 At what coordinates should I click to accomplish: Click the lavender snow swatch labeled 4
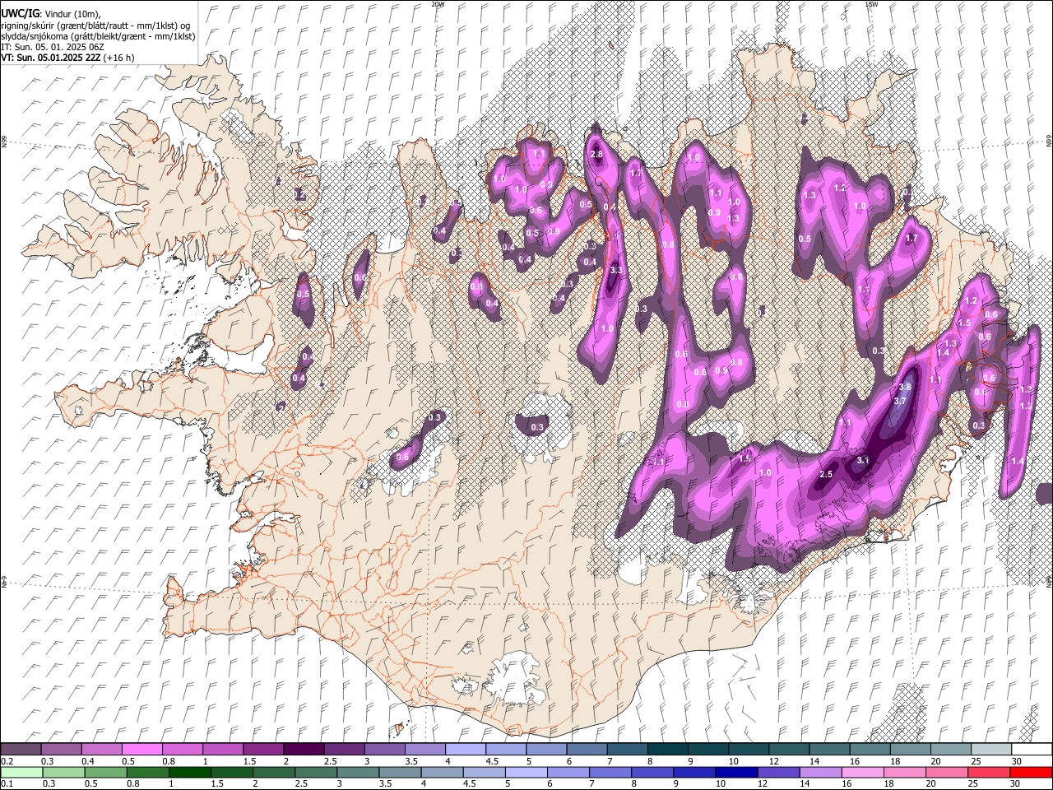[x=465, y=749]
